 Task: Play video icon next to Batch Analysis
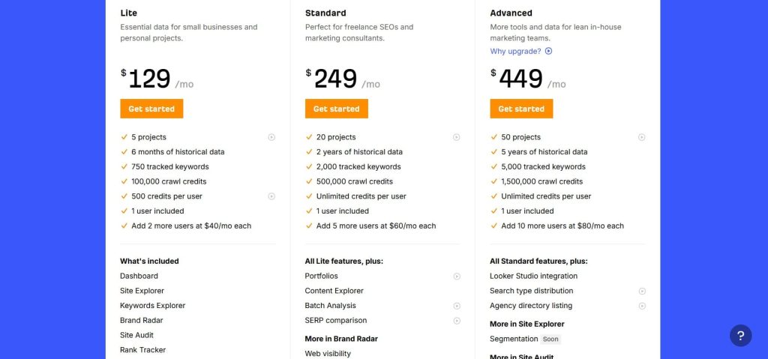[x=457, y=306]
